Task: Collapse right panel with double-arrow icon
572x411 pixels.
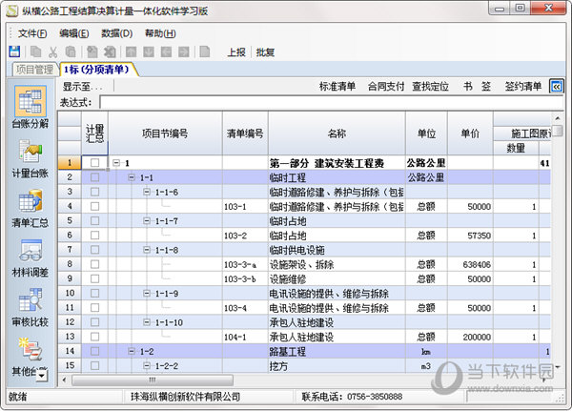Action: [x=557, y=87]
